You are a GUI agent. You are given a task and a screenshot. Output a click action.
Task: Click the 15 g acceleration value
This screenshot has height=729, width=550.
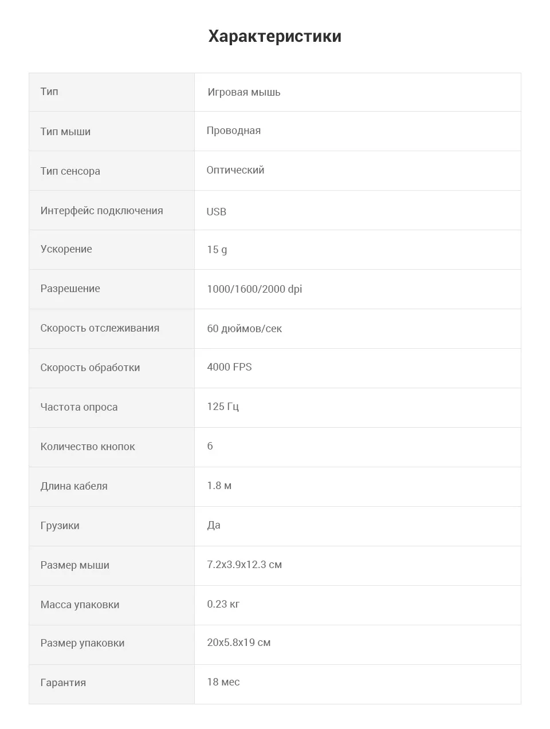click(217, 250)
